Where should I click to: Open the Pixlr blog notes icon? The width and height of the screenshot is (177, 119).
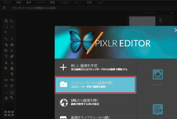pyautogui.click(x=158, y=110)
